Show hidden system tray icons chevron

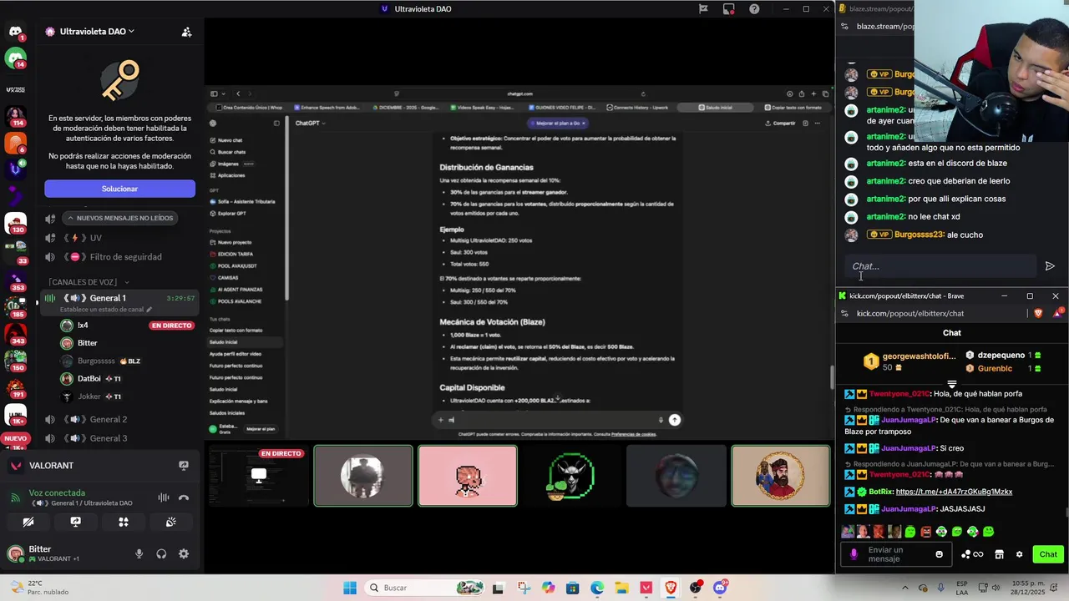(905, 588)
